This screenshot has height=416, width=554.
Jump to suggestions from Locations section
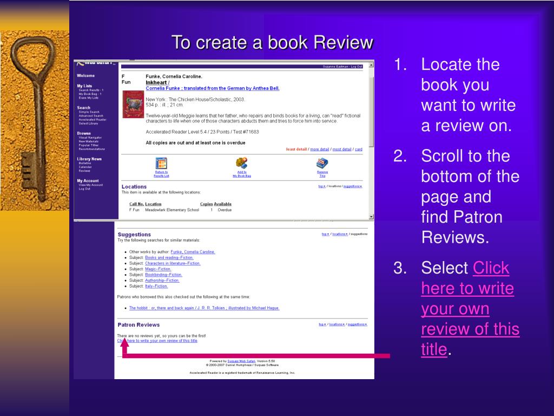point(353,186)
